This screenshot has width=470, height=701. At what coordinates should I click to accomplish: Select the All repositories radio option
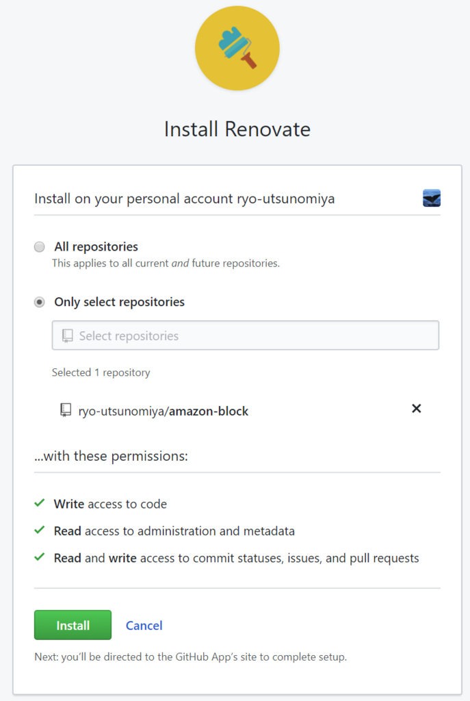point(39,246)
